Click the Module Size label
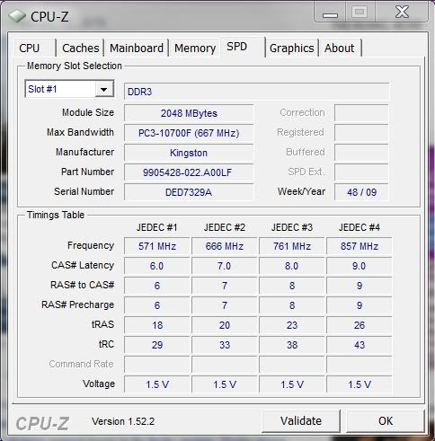Image resolution: width=435 pixels, height=441 pixels. click(88, 112)
